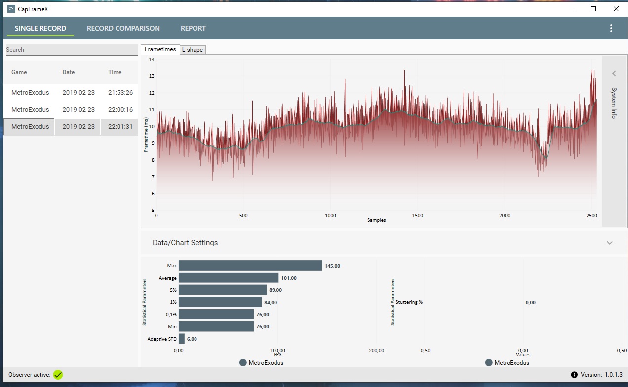Image resolution: width=628 pixels, height=387 pixels.
Task: Click the Min FPS bar
Action: [216, 326]
